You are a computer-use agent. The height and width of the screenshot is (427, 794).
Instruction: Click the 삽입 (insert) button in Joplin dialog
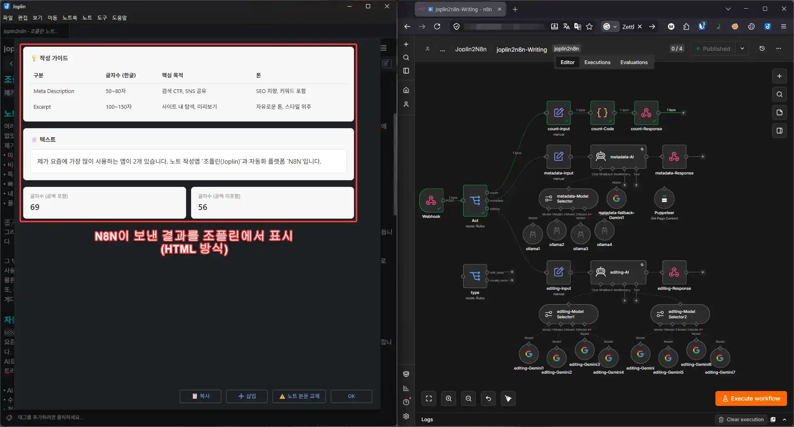point(247,396)
